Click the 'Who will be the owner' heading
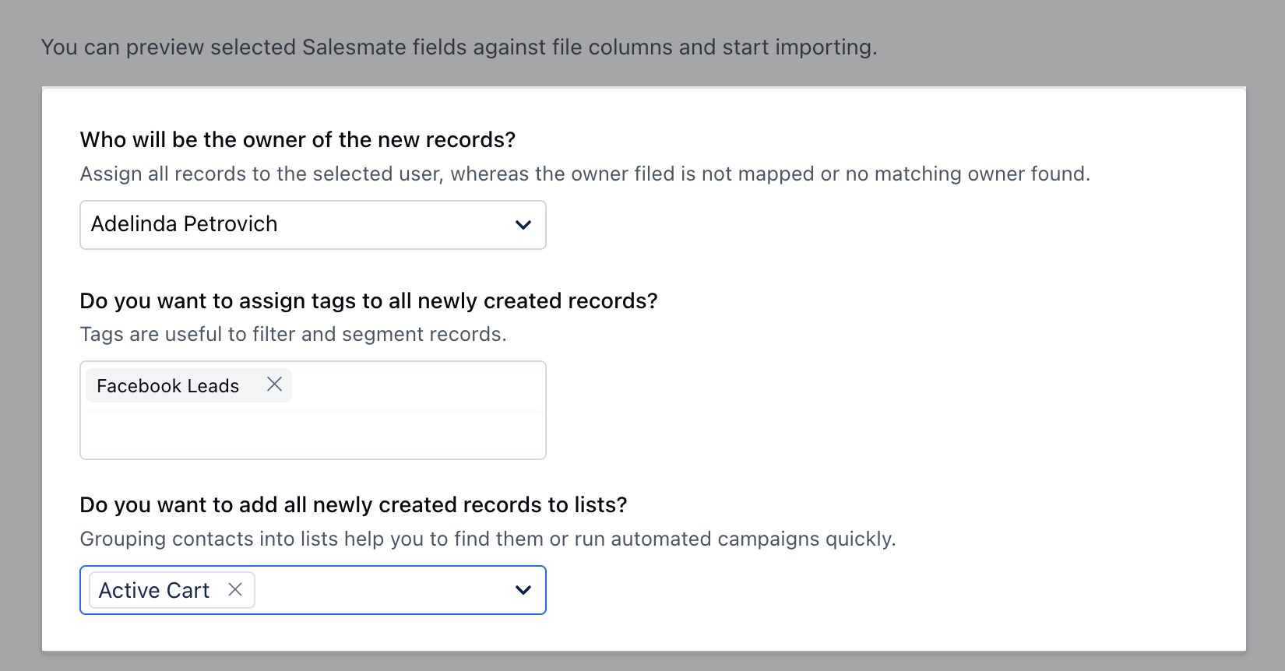Viewport: 1285px width, 671px height. pyautogui.click(x=297, y=140)
